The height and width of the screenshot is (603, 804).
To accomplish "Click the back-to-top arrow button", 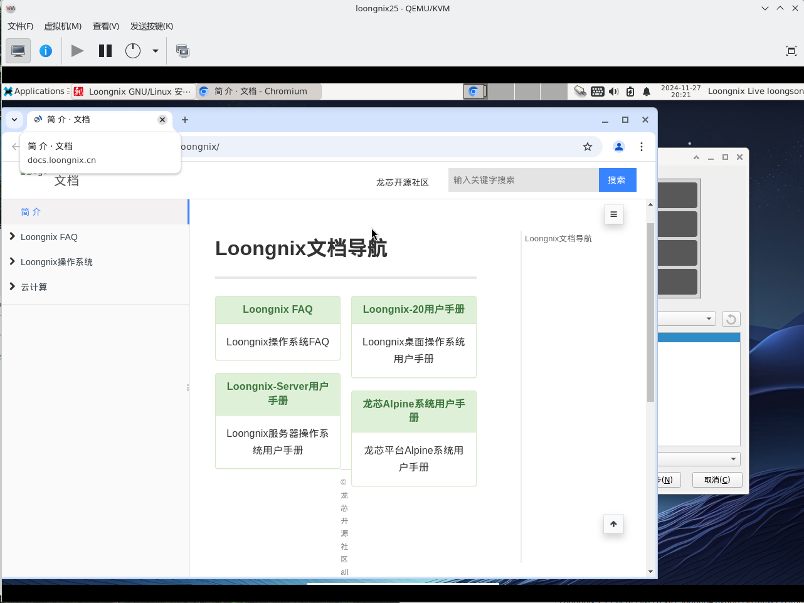I will (614, 524).
